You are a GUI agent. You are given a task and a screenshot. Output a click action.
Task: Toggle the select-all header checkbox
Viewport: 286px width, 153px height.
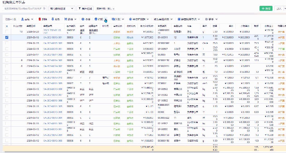pyautogui.click(x=7, y=26)
